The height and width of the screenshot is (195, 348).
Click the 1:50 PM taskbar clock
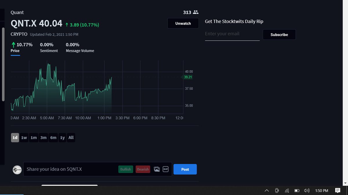pyautogui.click(x=322, y=191)
